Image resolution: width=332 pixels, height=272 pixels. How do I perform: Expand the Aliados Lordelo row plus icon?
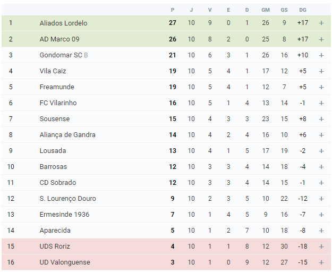coord(321,23)
